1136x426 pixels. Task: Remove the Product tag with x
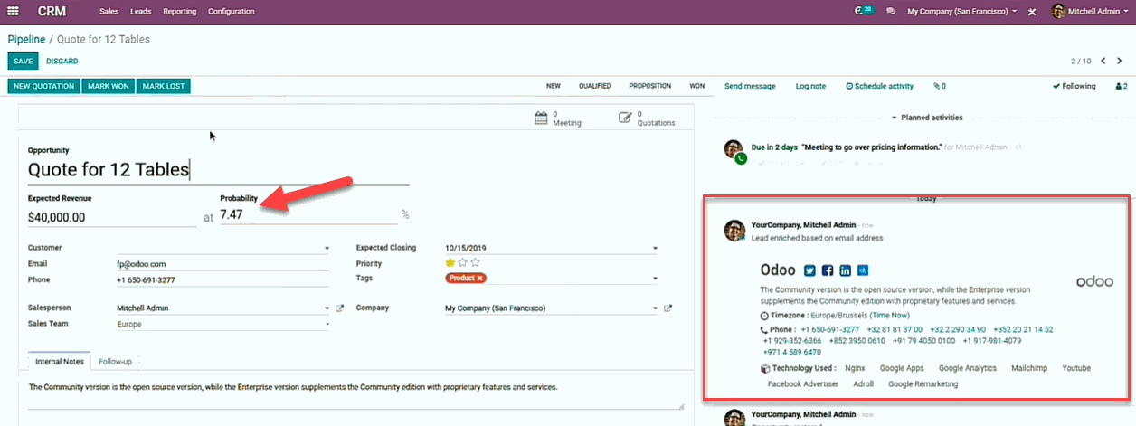pyautogui.click(x=479, y=279)
